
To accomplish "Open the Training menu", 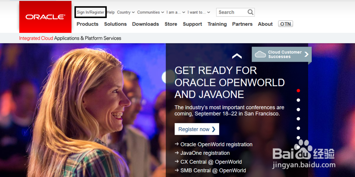I will point(217,24).
